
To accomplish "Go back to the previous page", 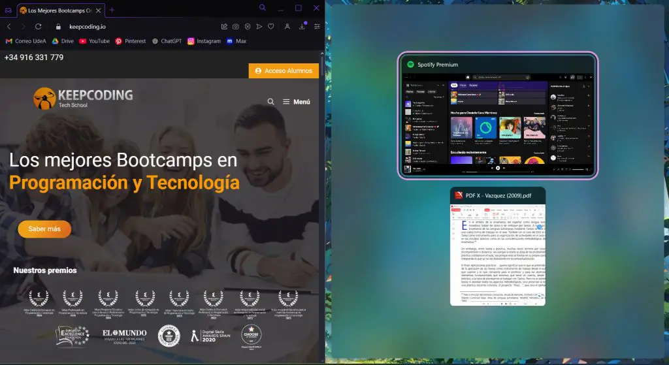I will pos(9,26).
